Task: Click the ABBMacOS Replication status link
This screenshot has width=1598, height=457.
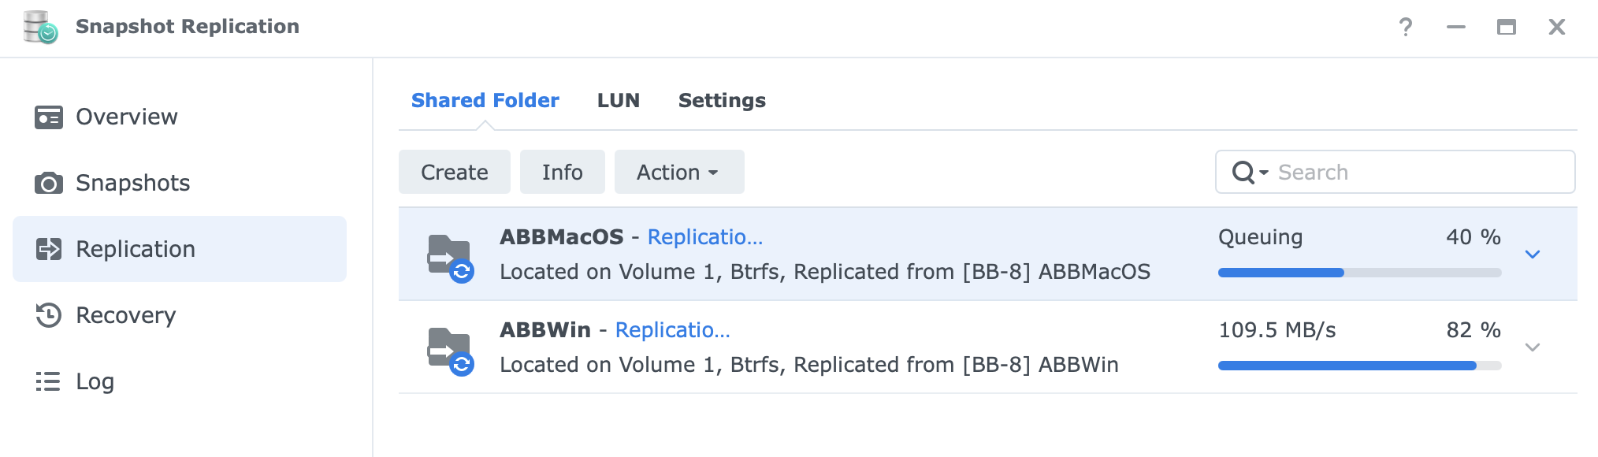Action: (704, 237)
